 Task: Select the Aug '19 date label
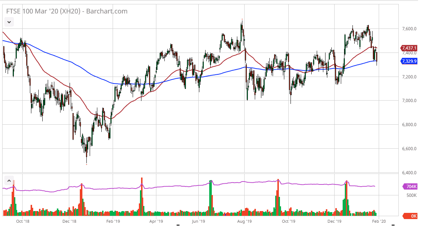click(244, 221)
